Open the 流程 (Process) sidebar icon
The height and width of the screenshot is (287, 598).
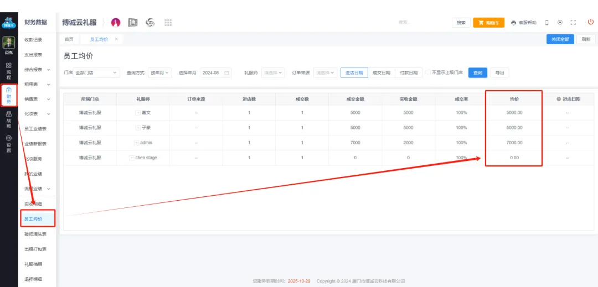[x=8, y=71]
